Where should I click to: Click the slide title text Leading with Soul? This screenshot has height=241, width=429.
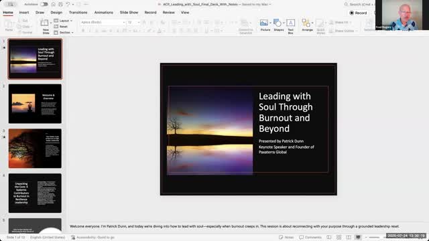[x=286, y=112]
